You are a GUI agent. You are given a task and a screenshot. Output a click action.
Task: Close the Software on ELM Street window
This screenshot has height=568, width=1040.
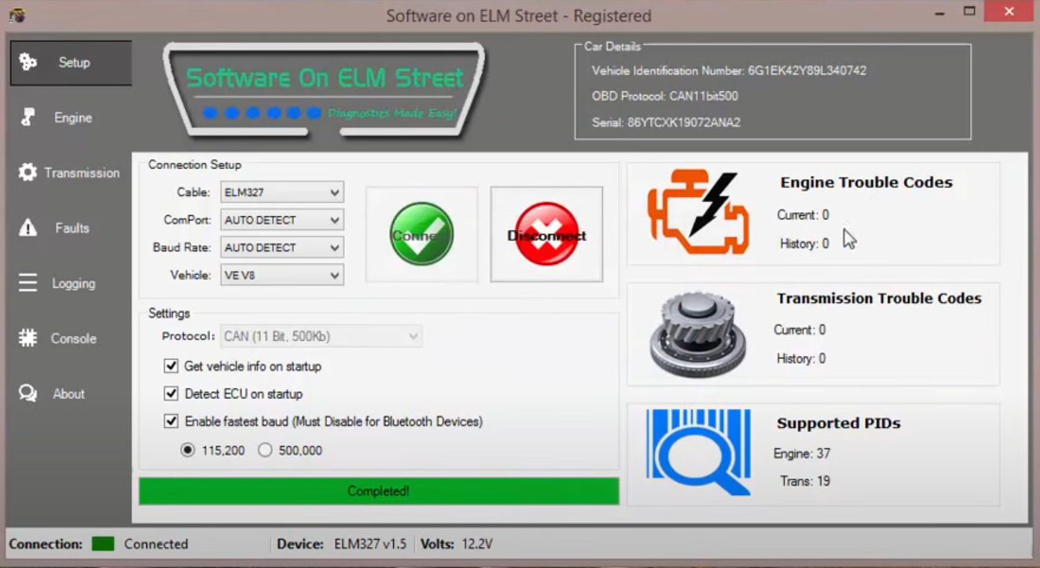[1011, 13]
